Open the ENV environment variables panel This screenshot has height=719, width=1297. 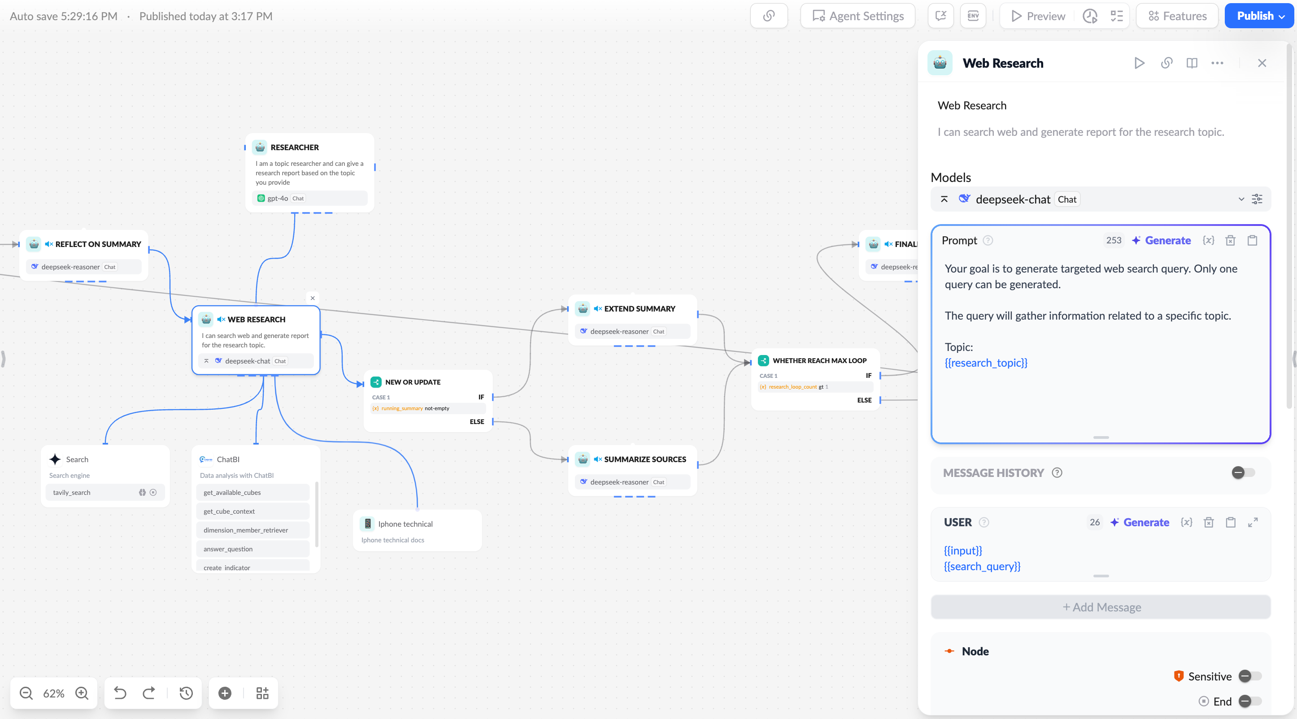(973, 16)
